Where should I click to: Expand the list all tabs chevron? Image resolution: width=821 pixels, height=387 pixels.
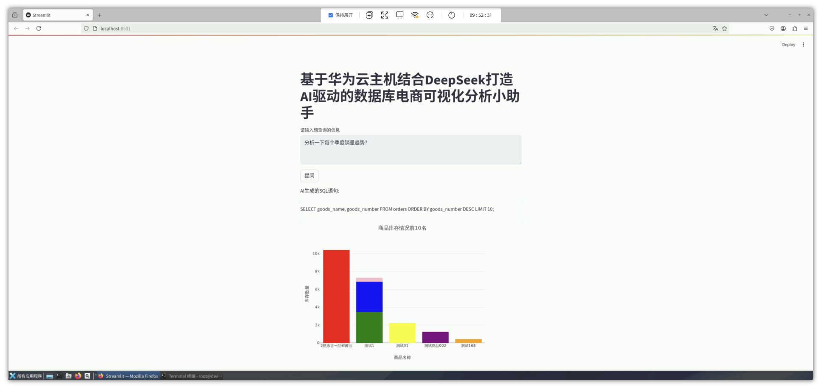[x=766, y=15]
